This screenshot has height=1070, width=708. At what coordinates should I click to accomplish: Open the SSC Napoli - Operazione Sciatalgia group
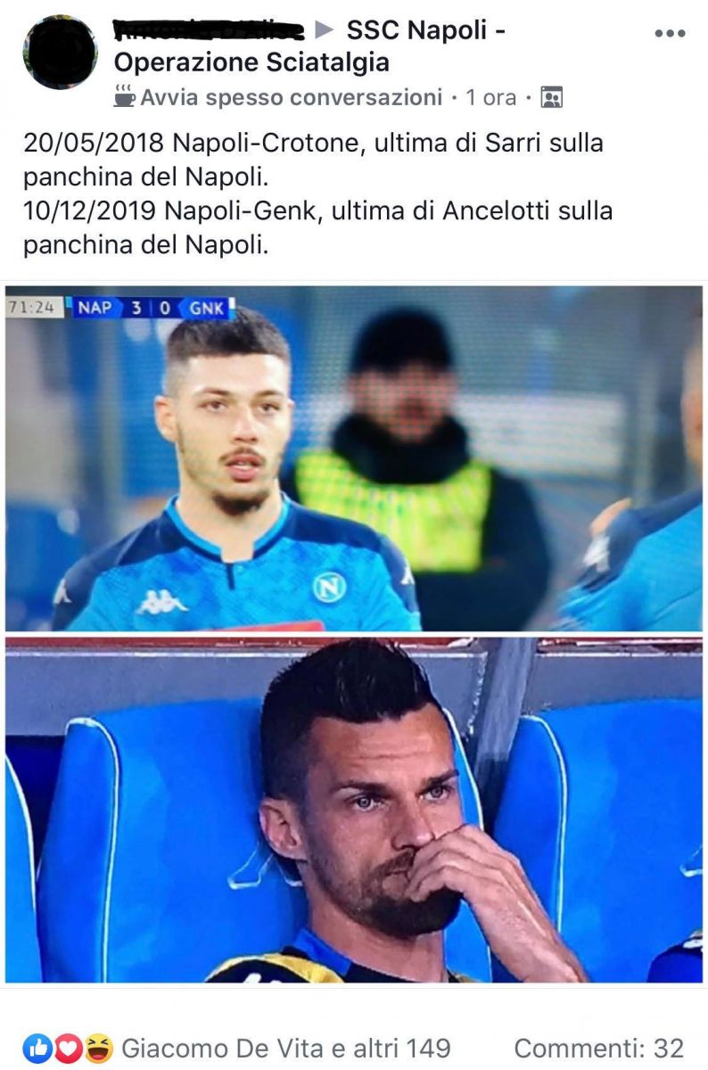click(x=310, y=46)
